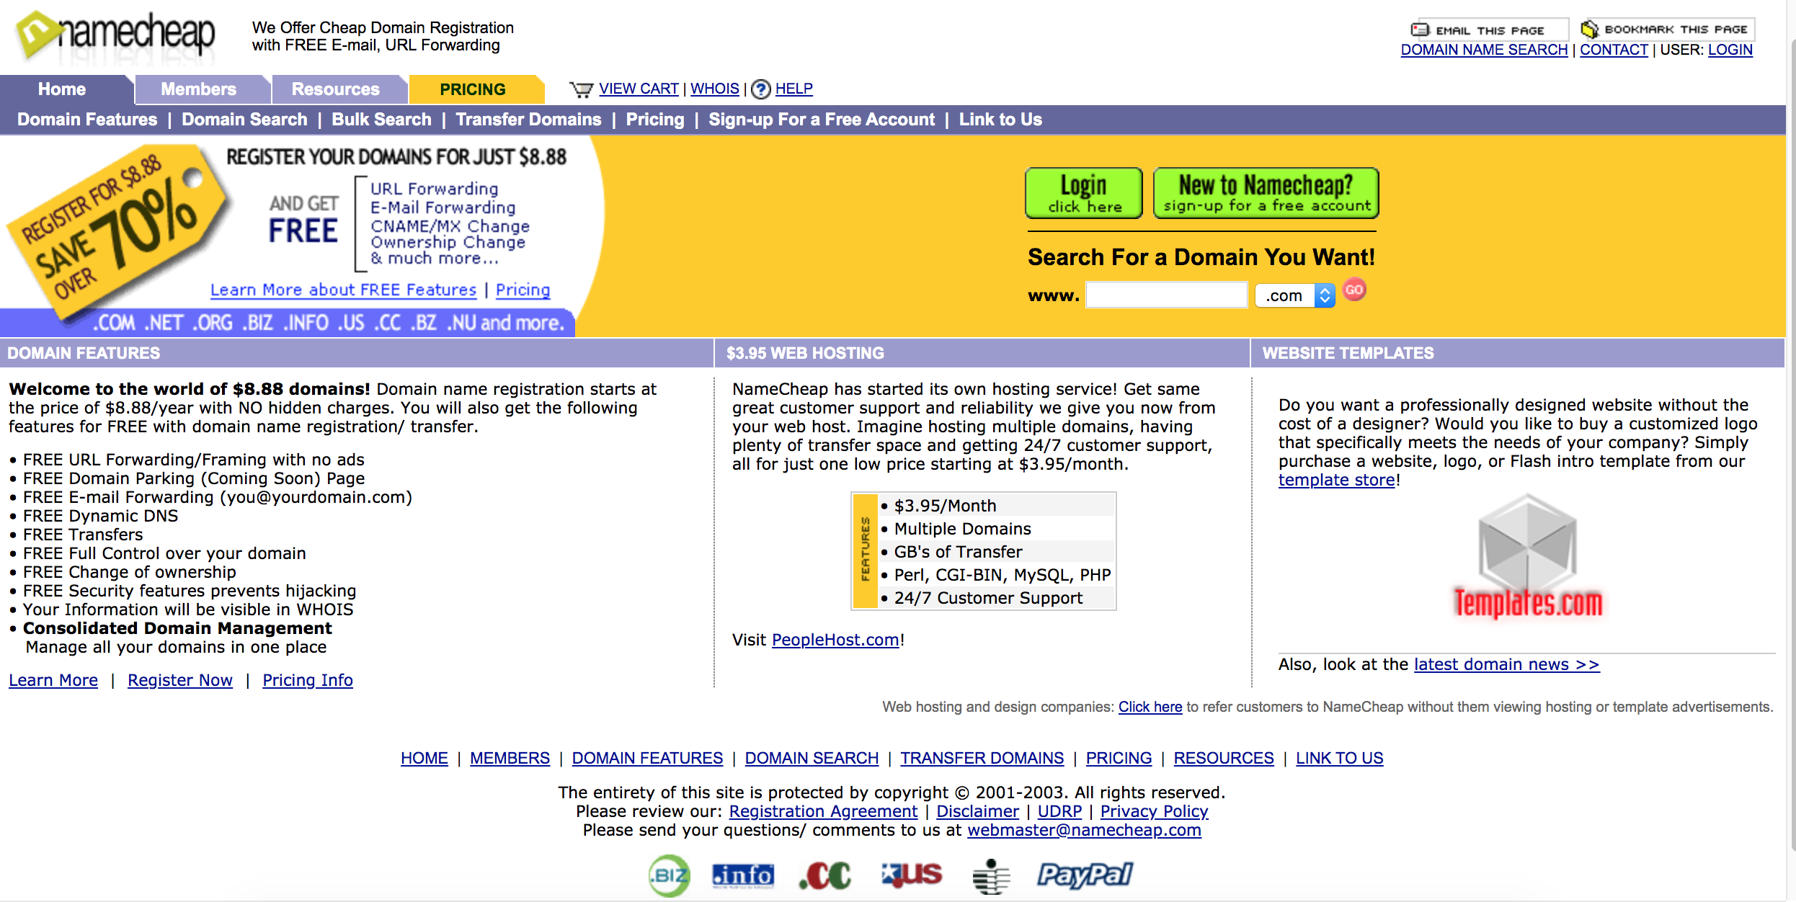1796x902 pixels.
Task: Open the latest domain news link
Action: (x=1507, y=664)
